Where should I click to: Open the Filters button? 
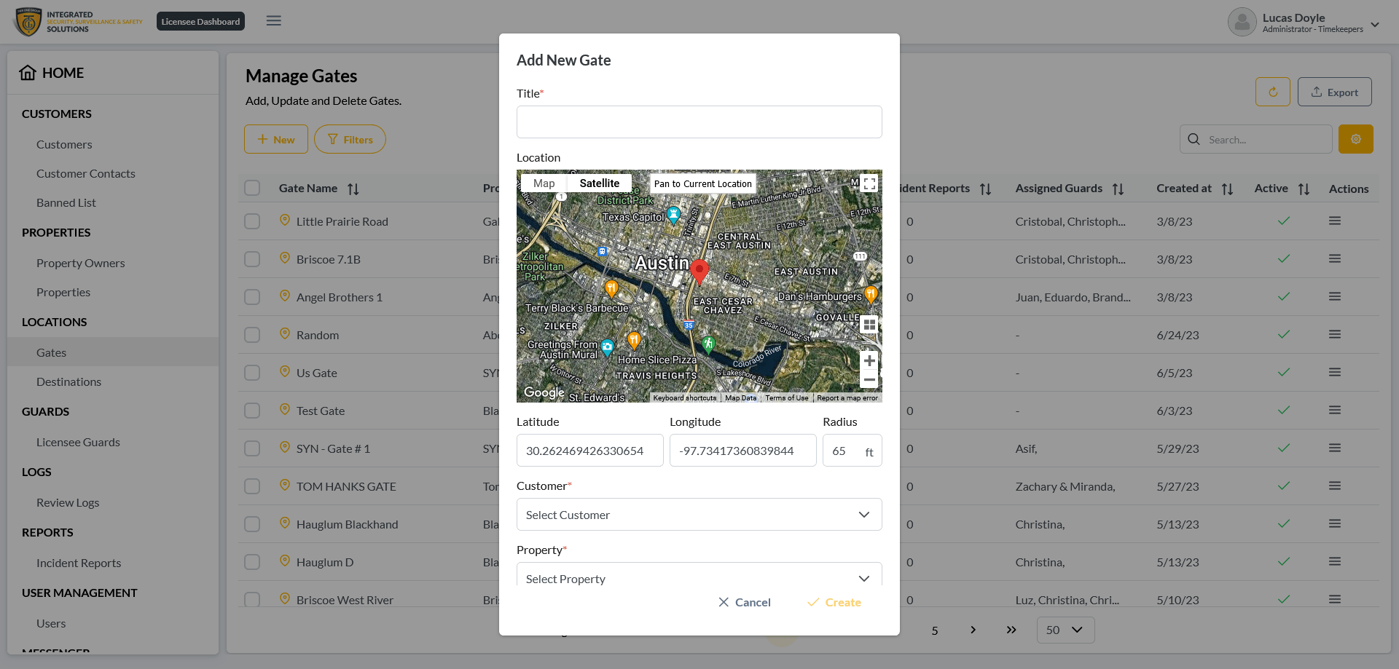(x=350, y=139)
